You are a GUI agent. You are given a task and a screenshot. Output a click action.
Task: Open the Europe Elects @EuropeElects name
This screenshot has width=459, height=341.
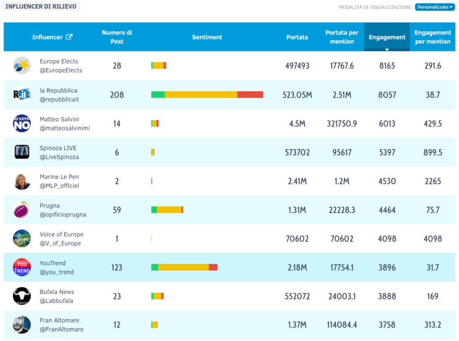(x=61, y=66)
